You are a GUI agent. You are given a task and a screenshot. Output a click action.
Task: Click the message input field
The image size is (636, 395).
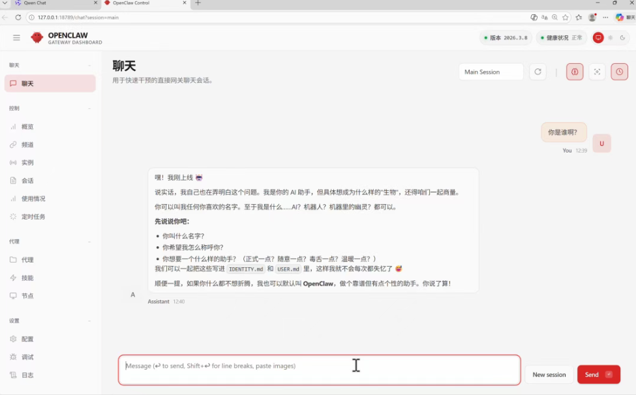[319, 370]
